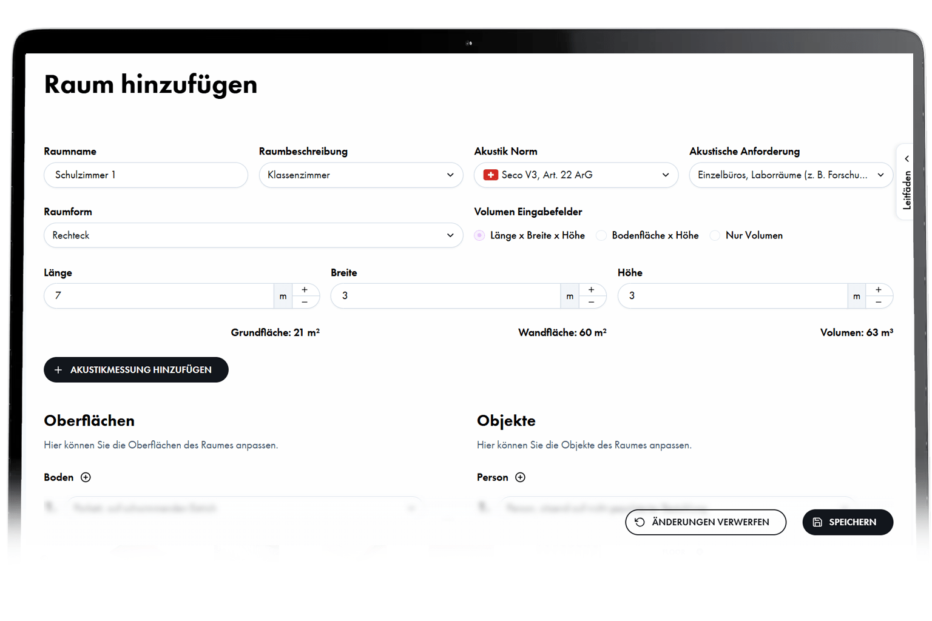This screenshot has height=621, width=932.
Task: Increase Länge value with plus stepper
Action: click(305, 290)
